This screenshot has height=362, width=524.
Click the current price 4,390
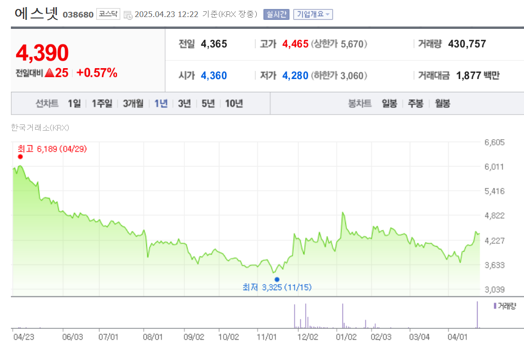[x=42, y=53]
